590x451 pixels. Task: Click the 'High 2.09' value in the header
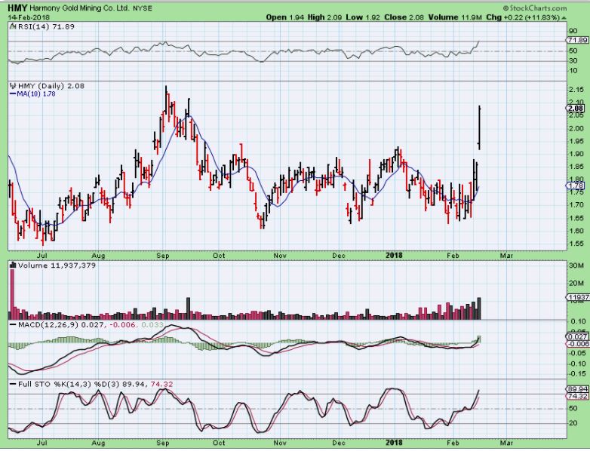324,17
